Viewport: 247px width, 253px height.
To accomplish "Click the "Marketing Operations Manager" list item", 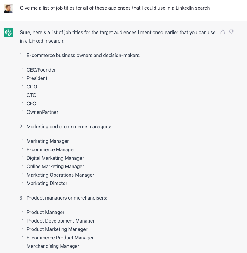I will pyautogui.click(x=60, y=175).
